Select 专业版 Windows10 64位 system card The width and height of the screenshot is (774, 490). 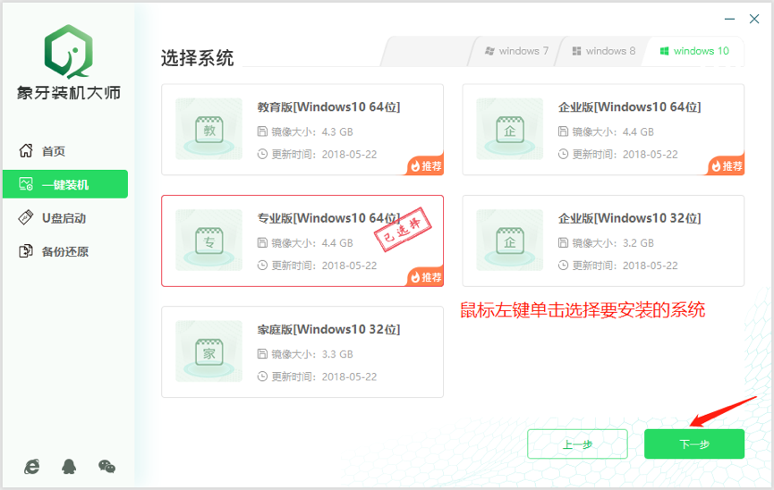302,241
